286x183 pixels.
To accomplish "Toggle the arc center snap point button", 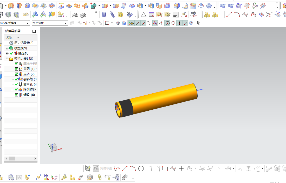I will click(x=167, y=23).
